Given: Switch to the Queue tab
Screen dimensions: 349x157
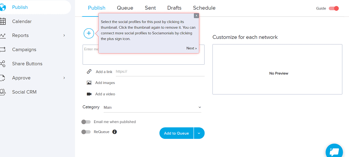Looking at the screenshot, I should (125, 8).
